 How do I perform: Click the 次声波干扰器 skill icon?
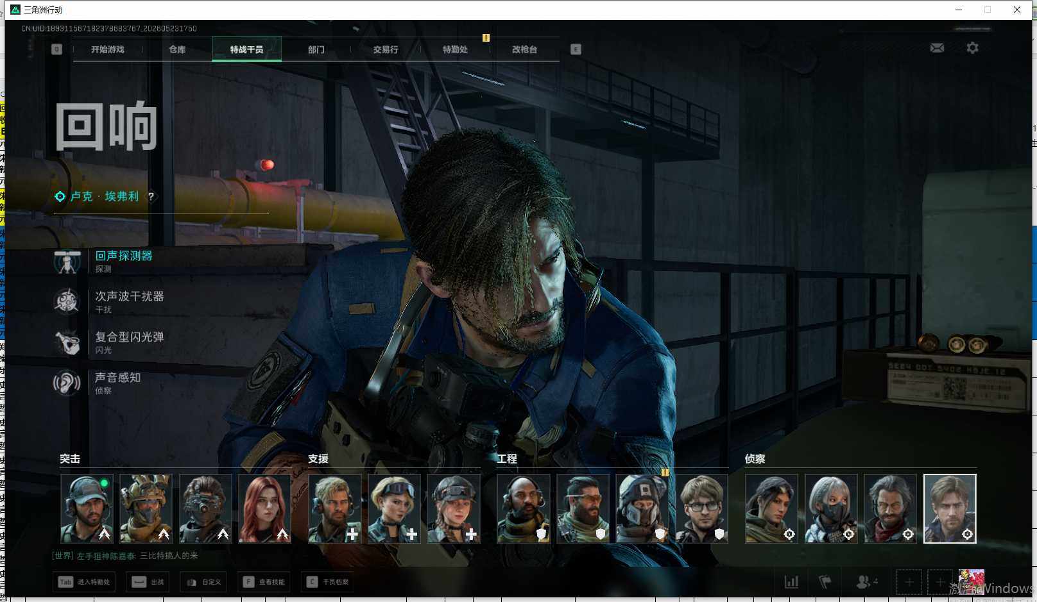67,301
